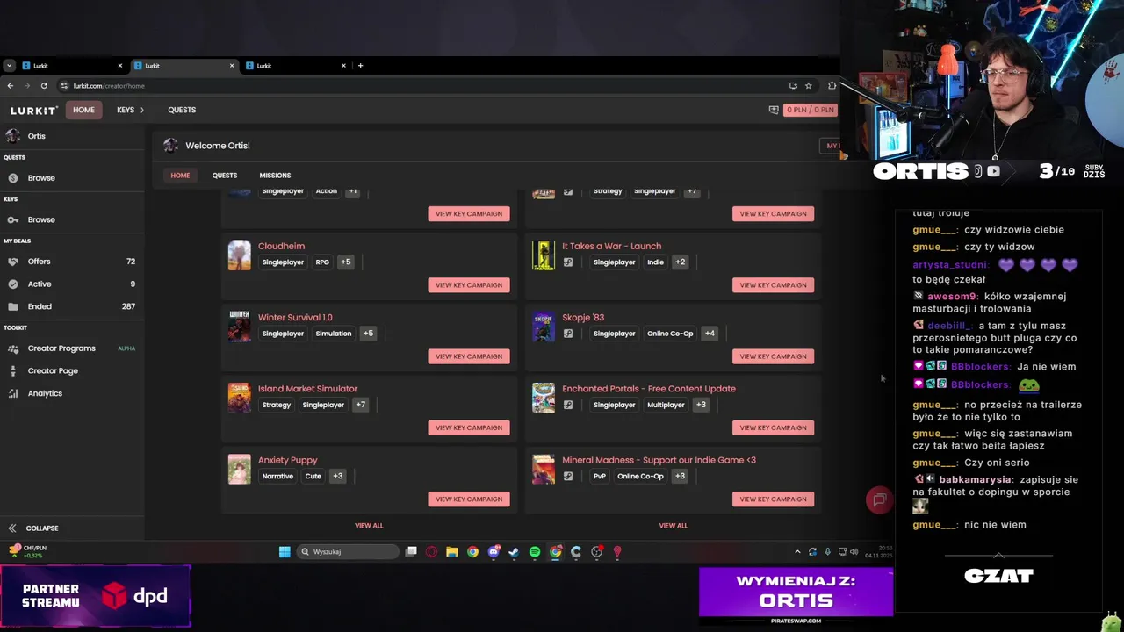
Task: Click the browser reload icon
Action: coord(44,86)
